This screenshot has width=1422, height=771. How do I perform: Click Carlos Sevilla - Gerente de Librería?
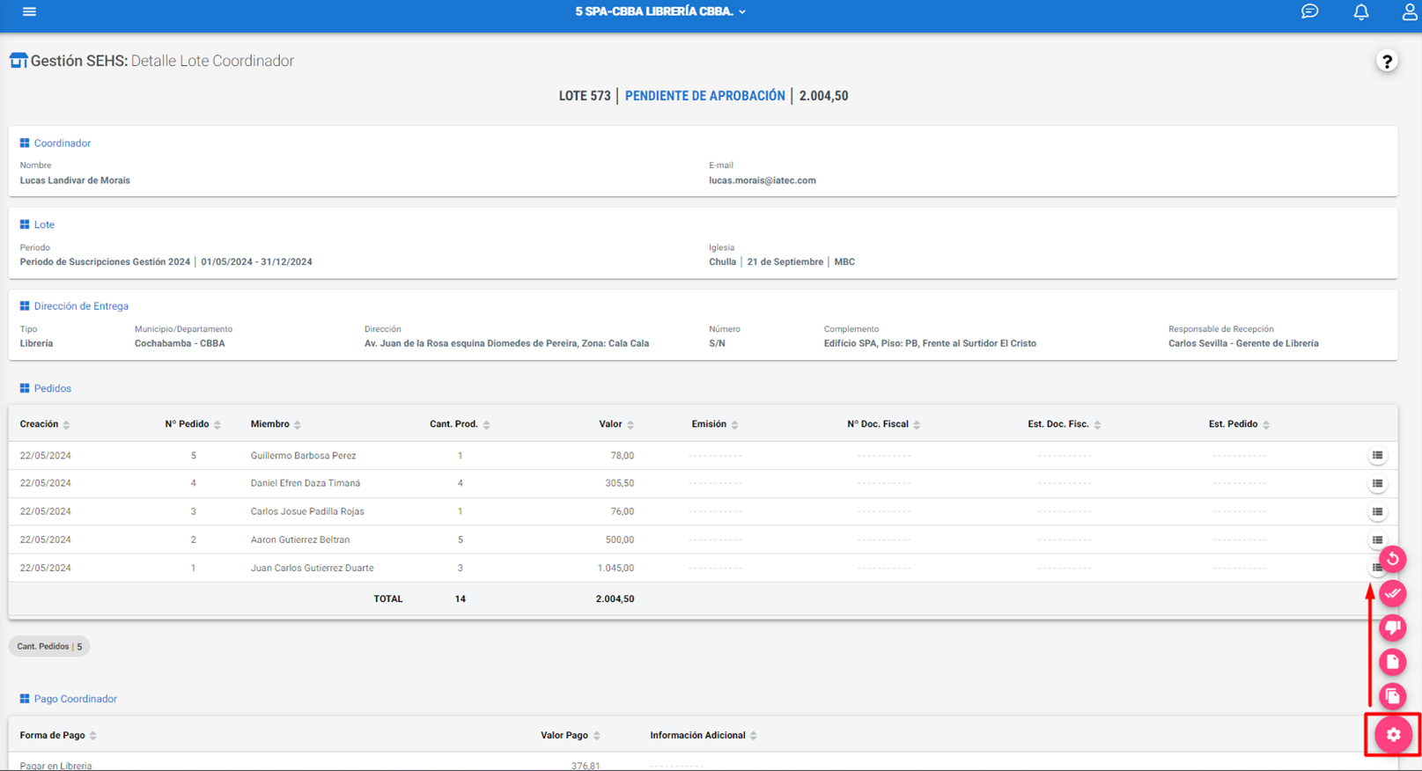tap(1243, 343)
